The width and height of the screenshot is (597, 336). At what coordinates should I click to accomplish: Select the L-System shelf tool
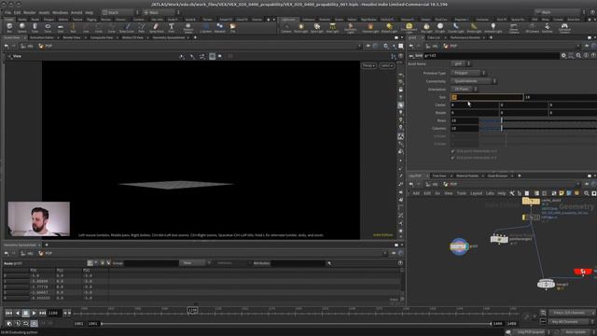205,27
